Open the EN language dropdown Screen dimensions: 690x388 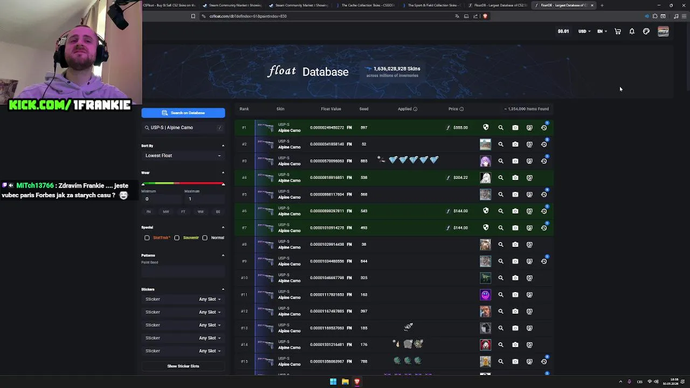click(602, 31)
